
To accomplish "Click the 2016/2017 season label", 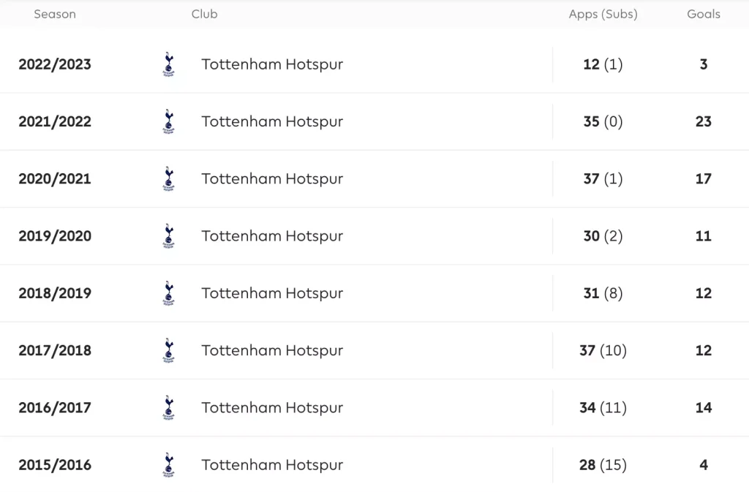I will [55, 408].
